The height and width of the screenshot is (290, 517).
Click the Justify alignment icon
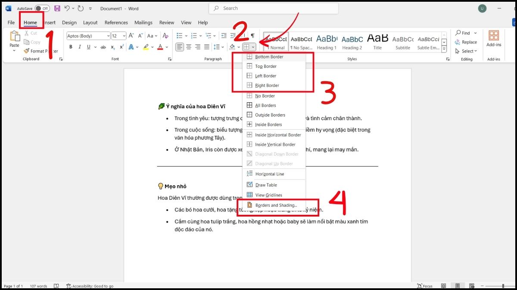207,47
